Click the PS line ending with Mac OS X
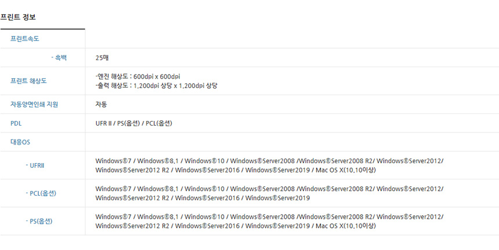This screenshot has width=499, height=250. pyautogui.click(x=236, y=226)
